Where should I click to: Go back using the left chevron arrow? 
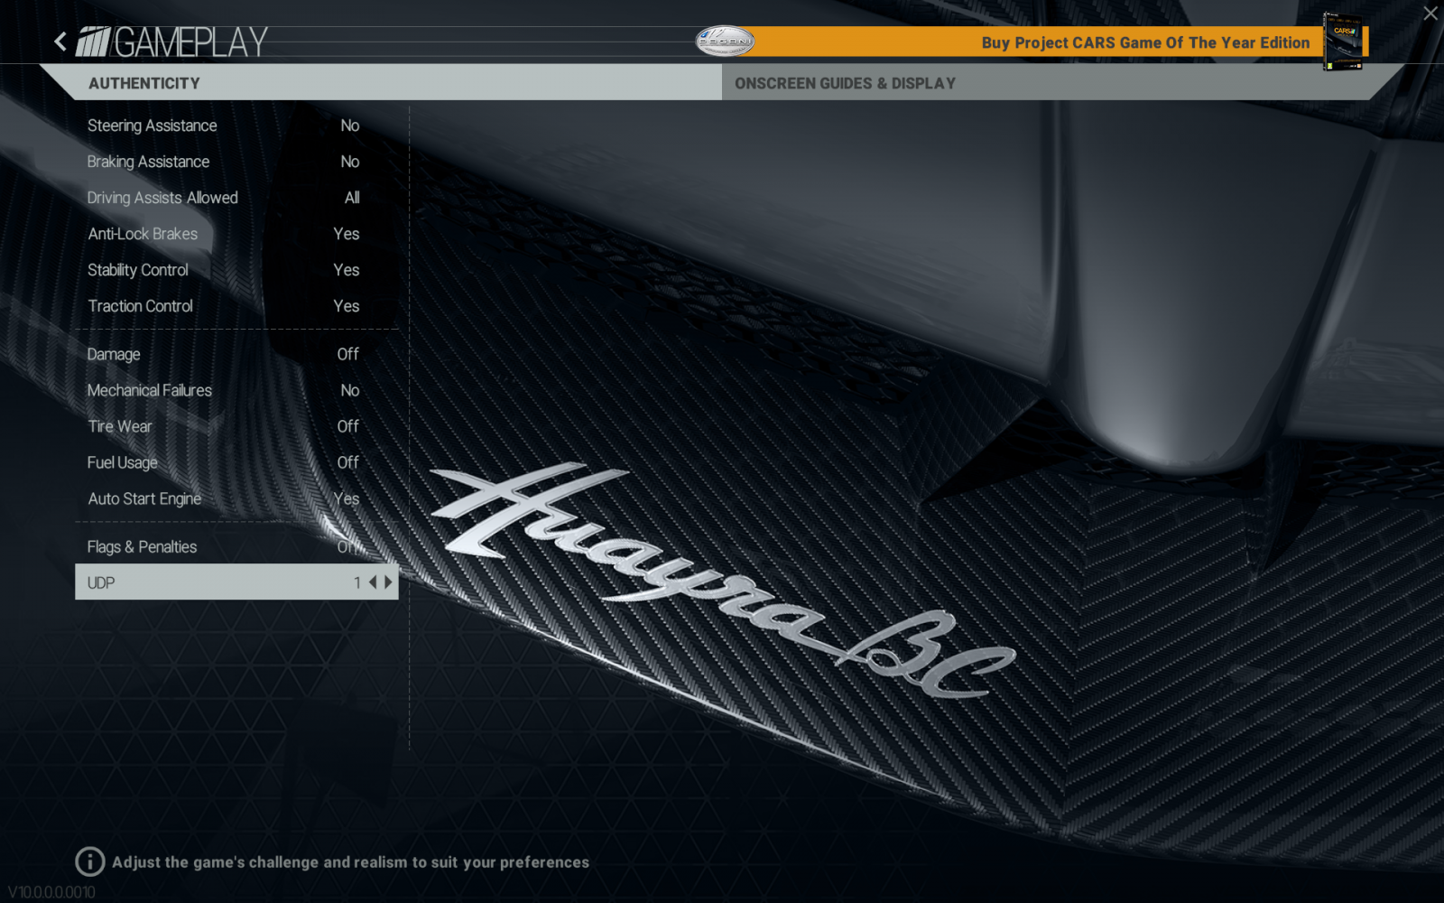pyautogui.click(x=60, y=42)
